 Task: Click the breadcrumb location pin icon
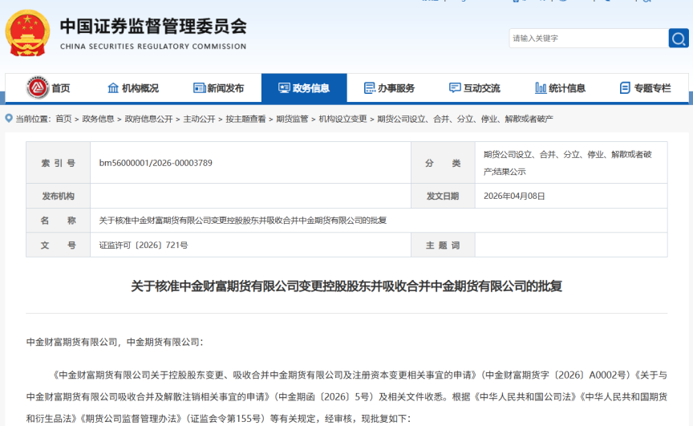9,119
